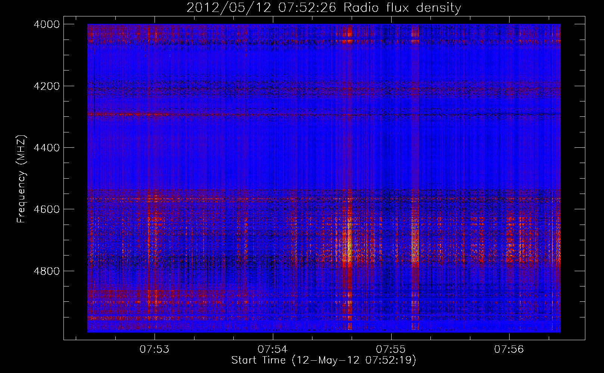This screenshot has height=373, width=604.
Task: Click the 07:55 time tick label
Action: tap(391, 349)
